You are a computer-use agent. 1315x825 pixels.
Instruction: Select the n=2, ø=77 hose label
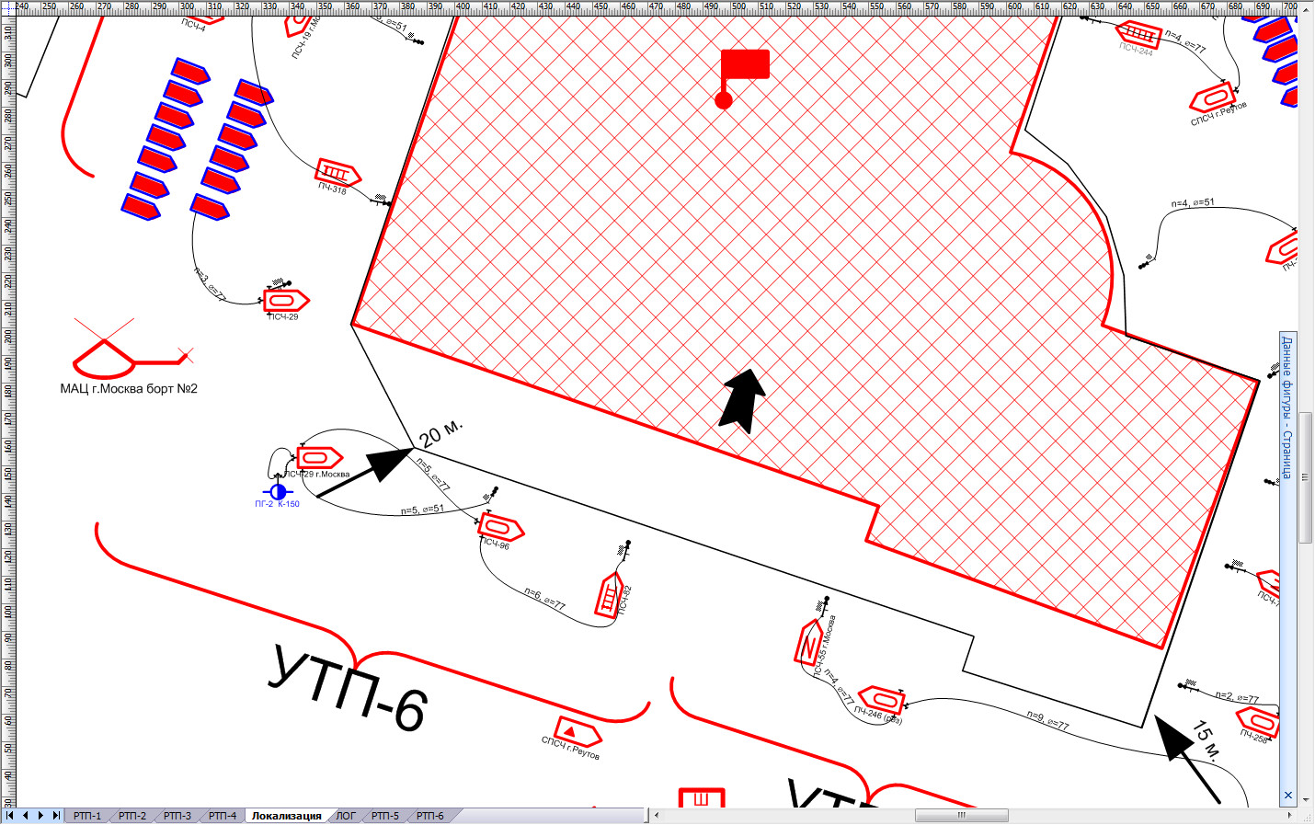1237,697
